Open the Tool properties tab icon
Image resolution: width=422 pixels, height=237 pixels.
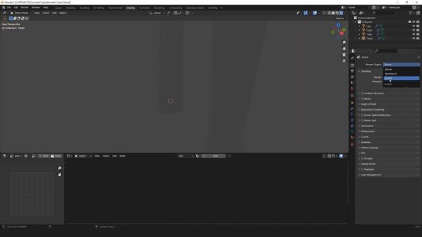352,58
